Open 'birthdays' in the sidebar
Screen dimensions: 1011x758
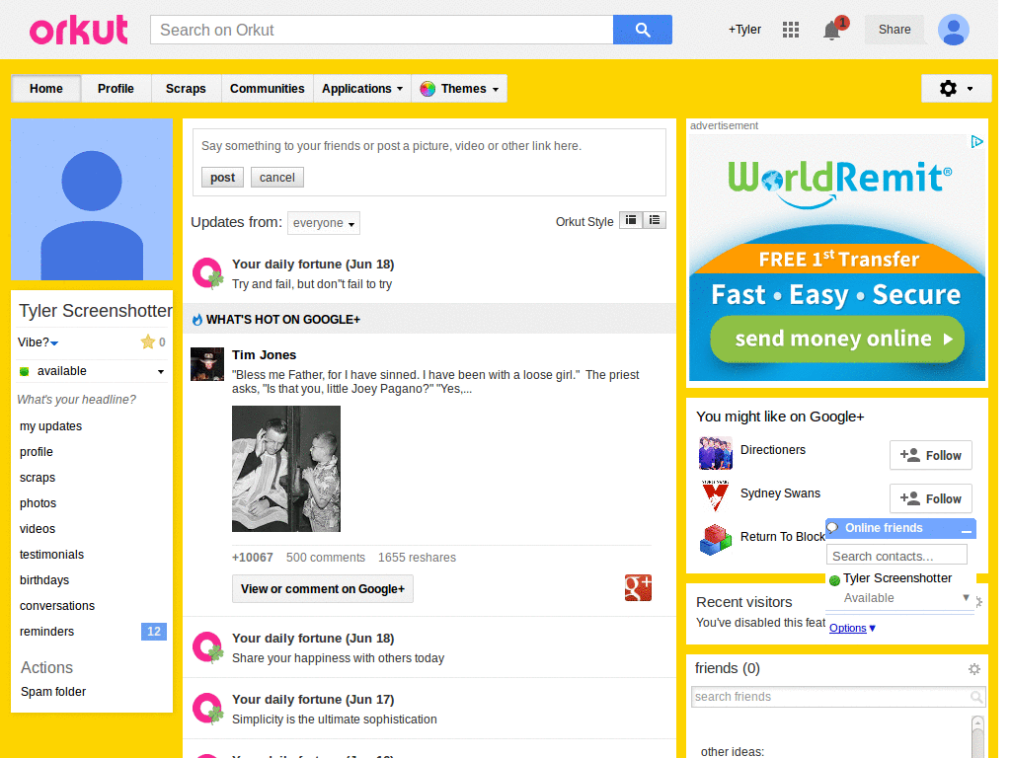click(x=44, y=580)
